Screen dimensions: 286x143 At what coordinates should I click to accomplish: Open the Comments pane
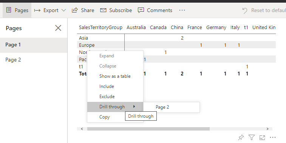click(155, 10)
